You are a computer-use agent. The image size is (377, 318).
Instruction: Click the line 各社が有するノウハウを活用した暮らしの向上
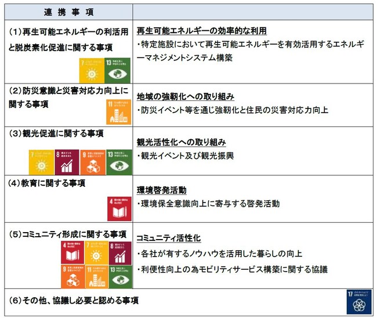(x=219, y=254)
